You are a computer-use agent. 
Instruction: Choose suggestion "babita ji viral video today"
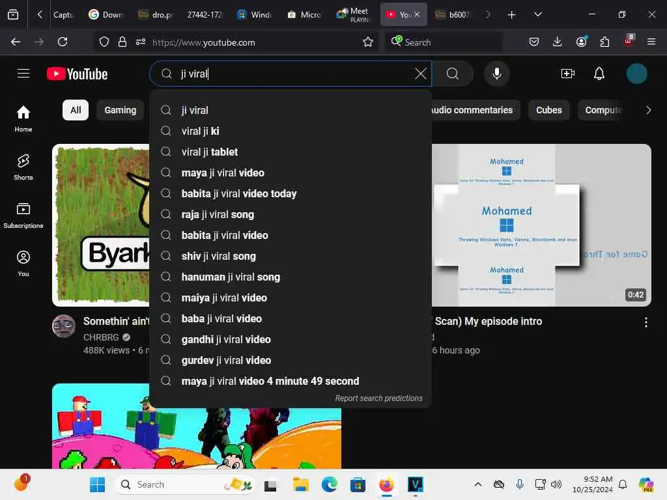point(291,193)
